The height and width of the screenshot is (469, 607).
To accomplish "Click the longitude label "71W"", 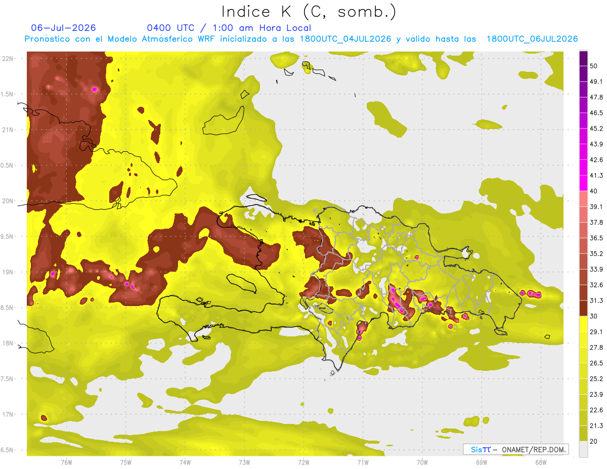I will 363,462.
